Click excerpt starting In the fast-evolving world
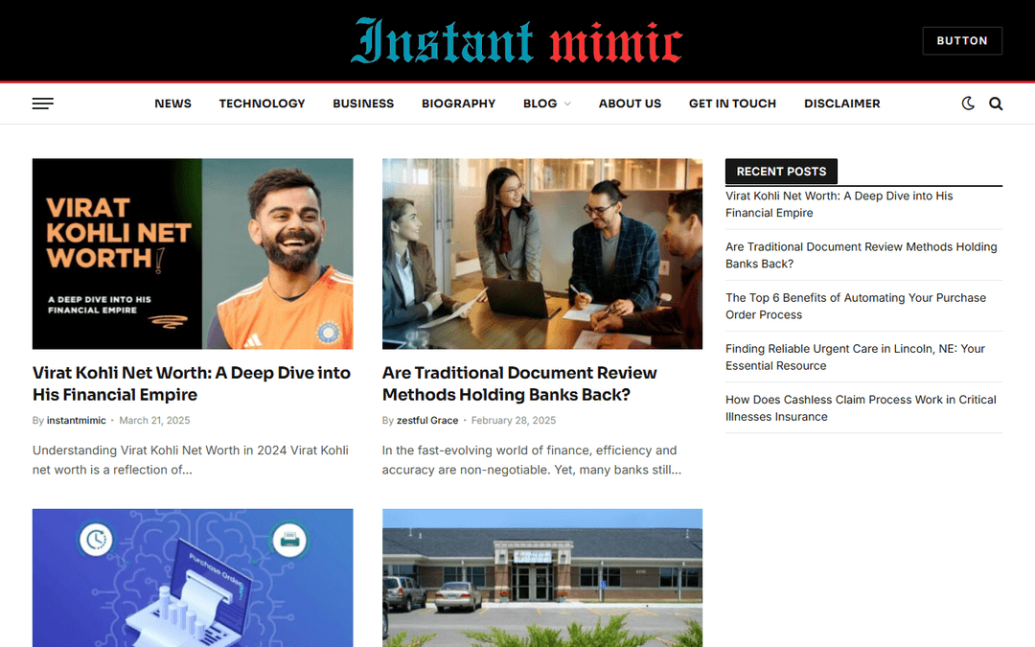Image resolution: width=1035 pixels, height=647 pixels. coord(531,460)
